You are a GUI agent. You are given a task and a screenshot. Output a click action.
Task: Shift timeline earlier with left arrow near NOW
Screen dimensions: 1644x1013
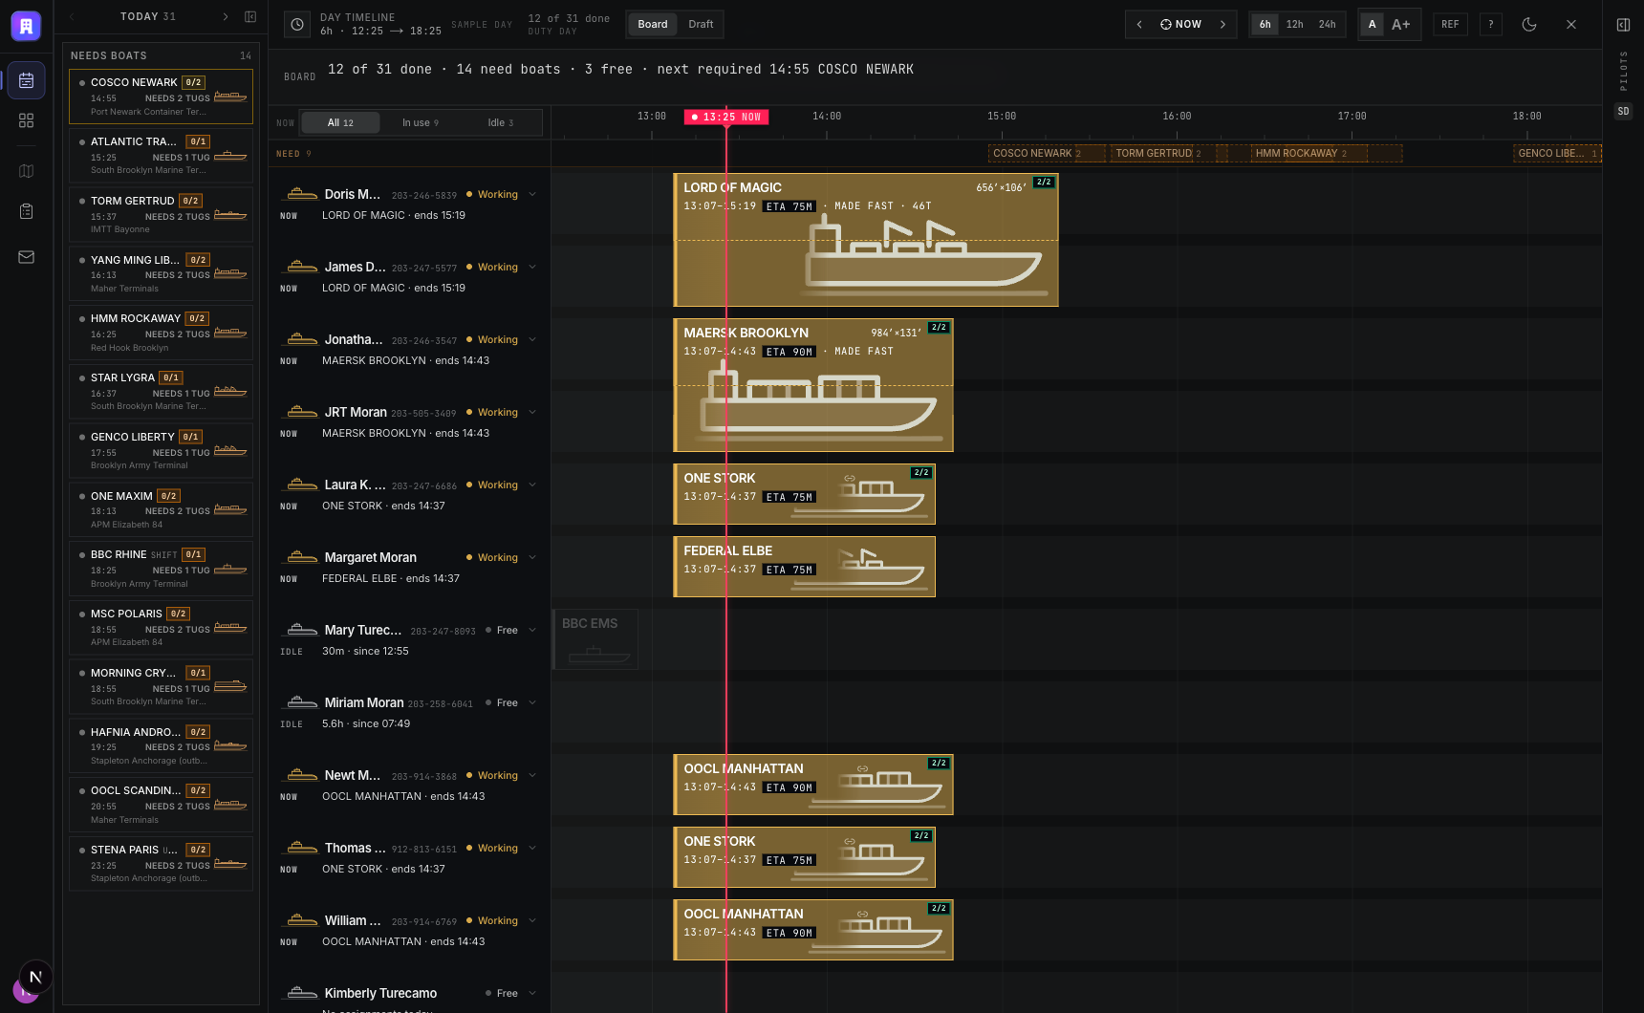[x=1139, y=25]
